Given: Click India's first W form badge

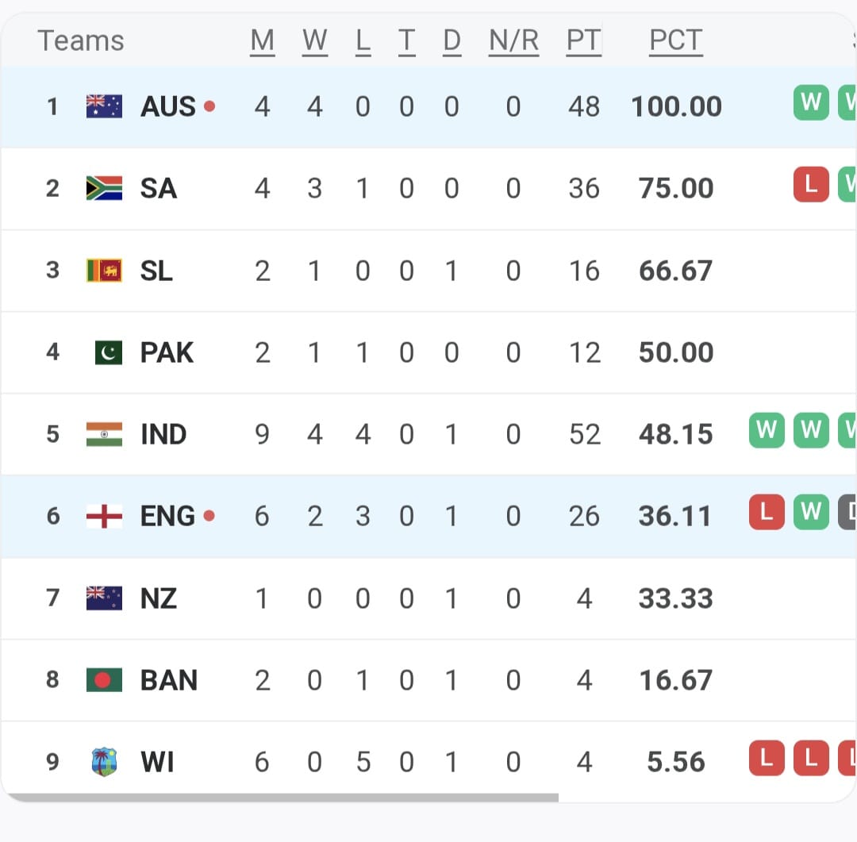Looking at the screenshot, I should click(766, 430).
